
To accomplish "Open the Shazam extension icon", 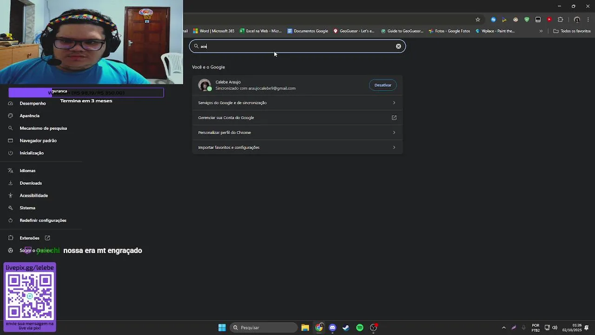I will click(493, 20).
